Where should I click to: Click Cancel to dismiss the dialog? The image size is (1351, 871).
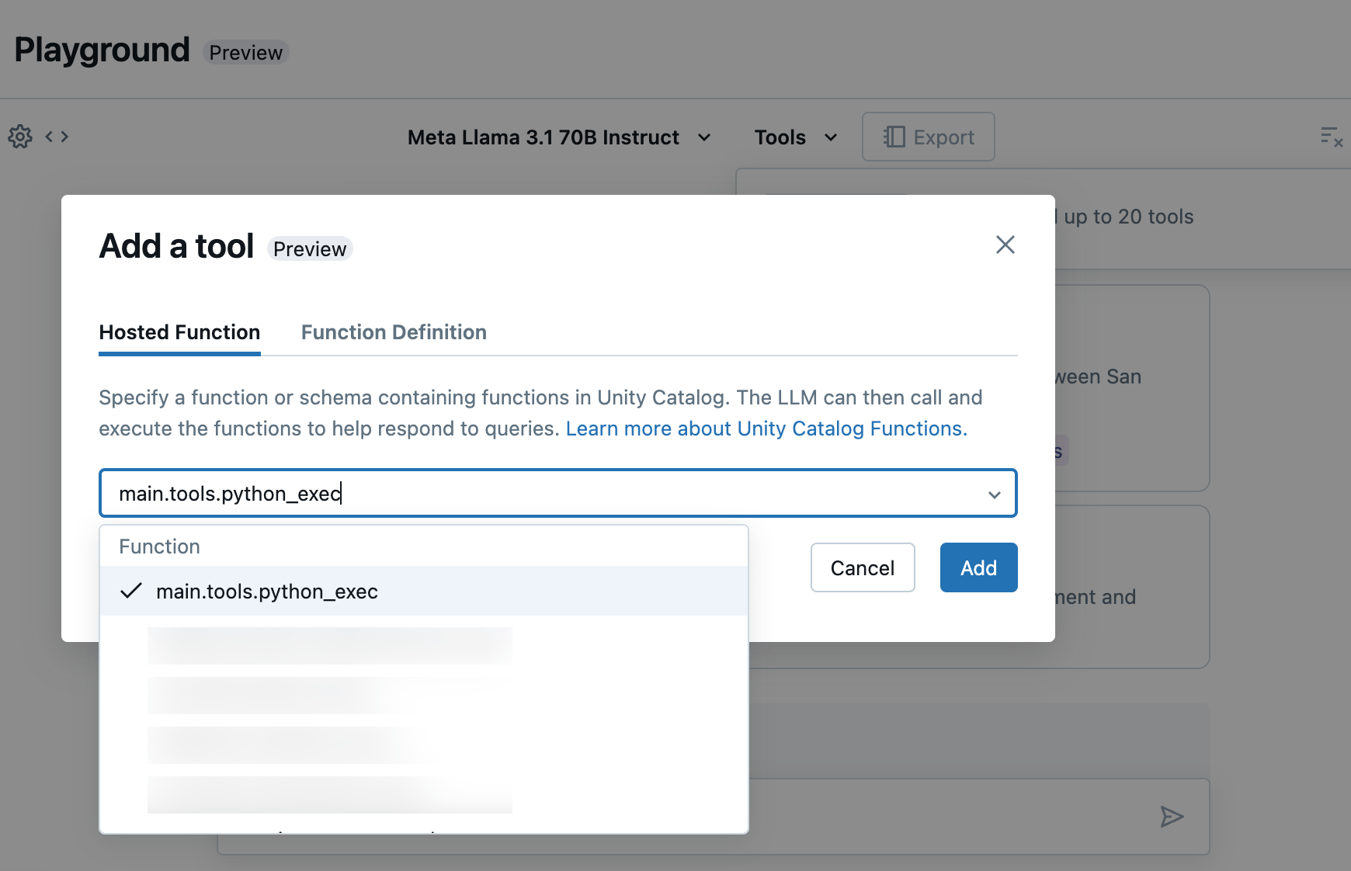click(863, 567)
